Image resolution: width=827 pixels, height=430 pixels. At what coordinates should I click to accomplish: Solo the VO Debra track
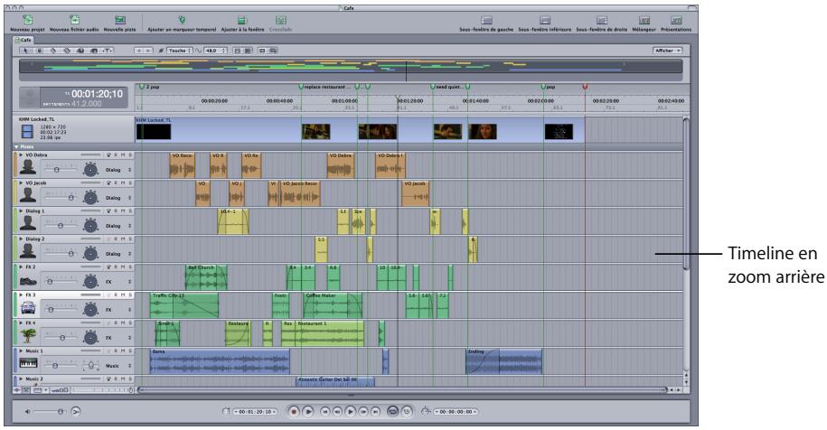click(130, 155)
